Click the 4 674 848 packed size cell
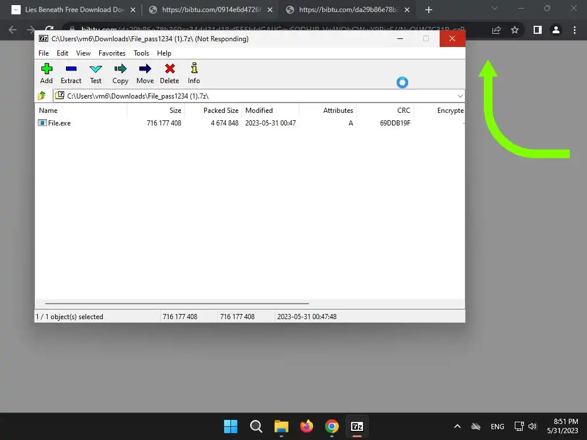The width and height of the screenshot is (587, 440). point(224,123)
